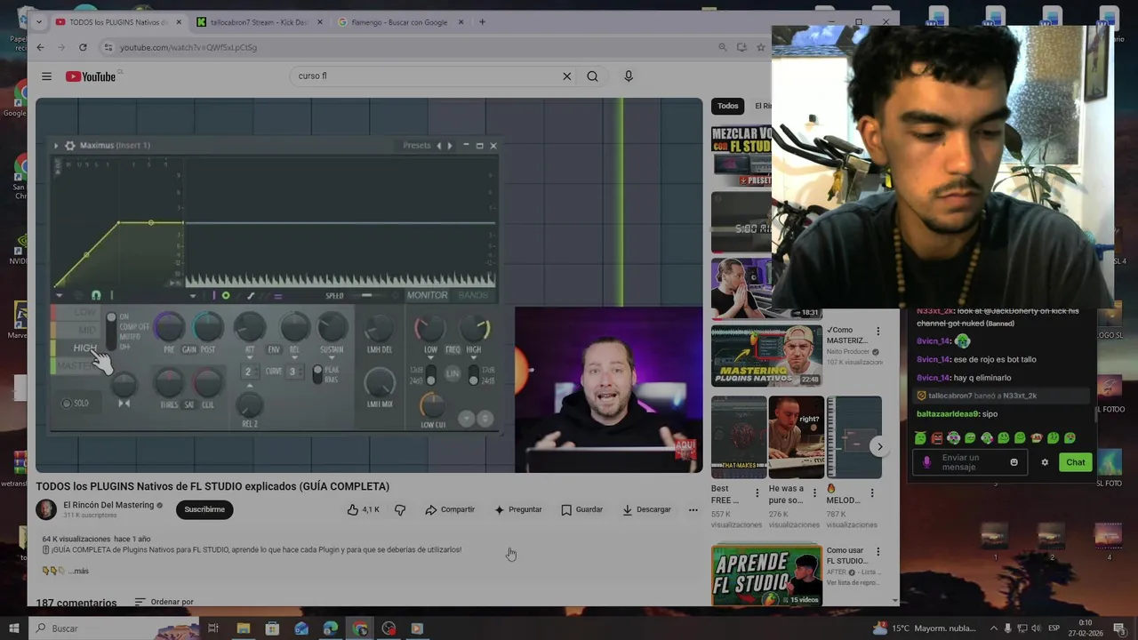Go to the previous Maximus preset arrow

click(438, 146)
